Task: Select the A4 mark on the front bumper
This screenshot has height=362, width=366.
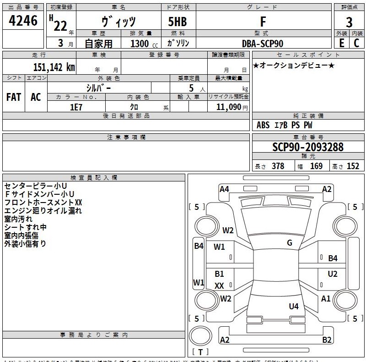Action: pos(224,189)
